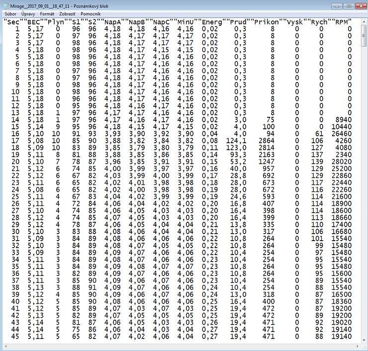Viewport: 368px width, 351px height.
Task: Click the "NapA" column header text
Action: pyautogui.click(x=112, y=22)
